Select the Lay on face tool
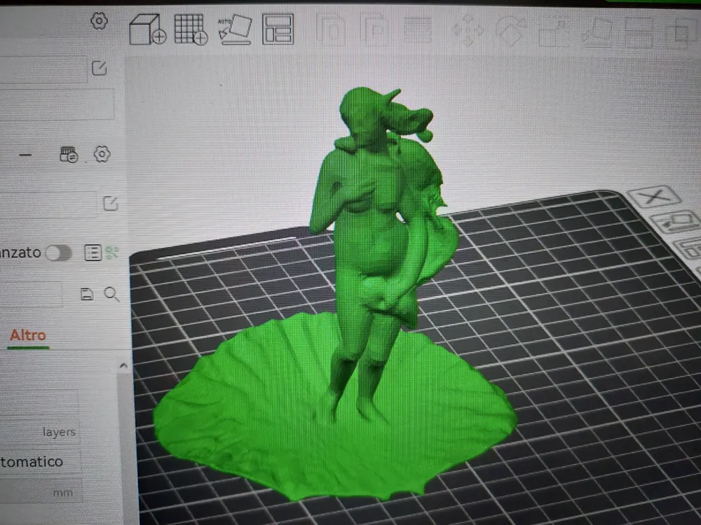 coord(598,31)
